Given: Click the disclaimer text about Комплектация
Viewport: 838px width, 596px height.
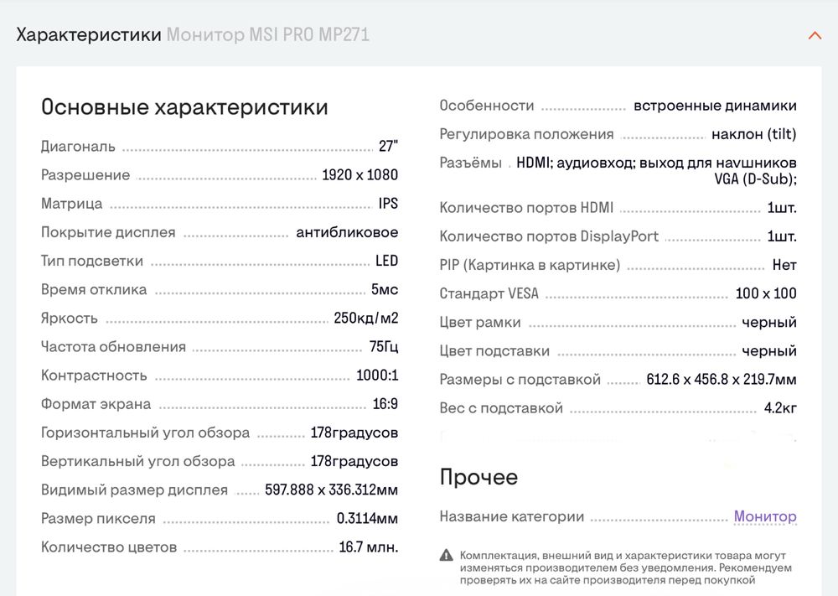Looking at the screenshot, I should [625, 567].
